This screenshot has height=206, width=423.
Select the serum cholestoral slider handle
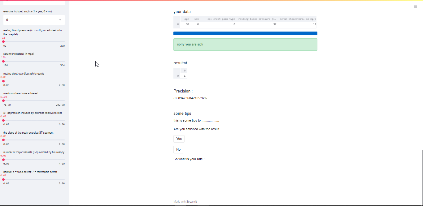tap(3, 61)
